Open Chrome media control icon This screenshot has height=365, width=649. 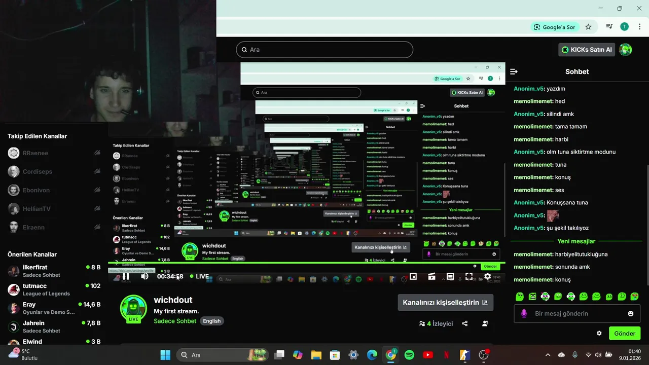coord(609,27)
